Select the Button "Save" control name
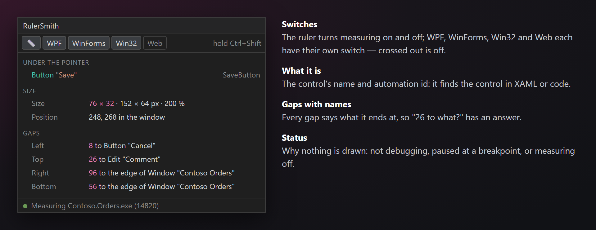This screenshot has width=596, height=230. [x=54, y=75]
